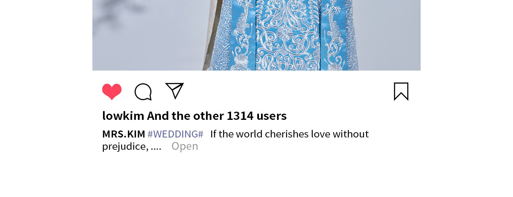Select the bold username MRS.KIM
Screen dimensions: 513x197
click(x=124, y=134)
